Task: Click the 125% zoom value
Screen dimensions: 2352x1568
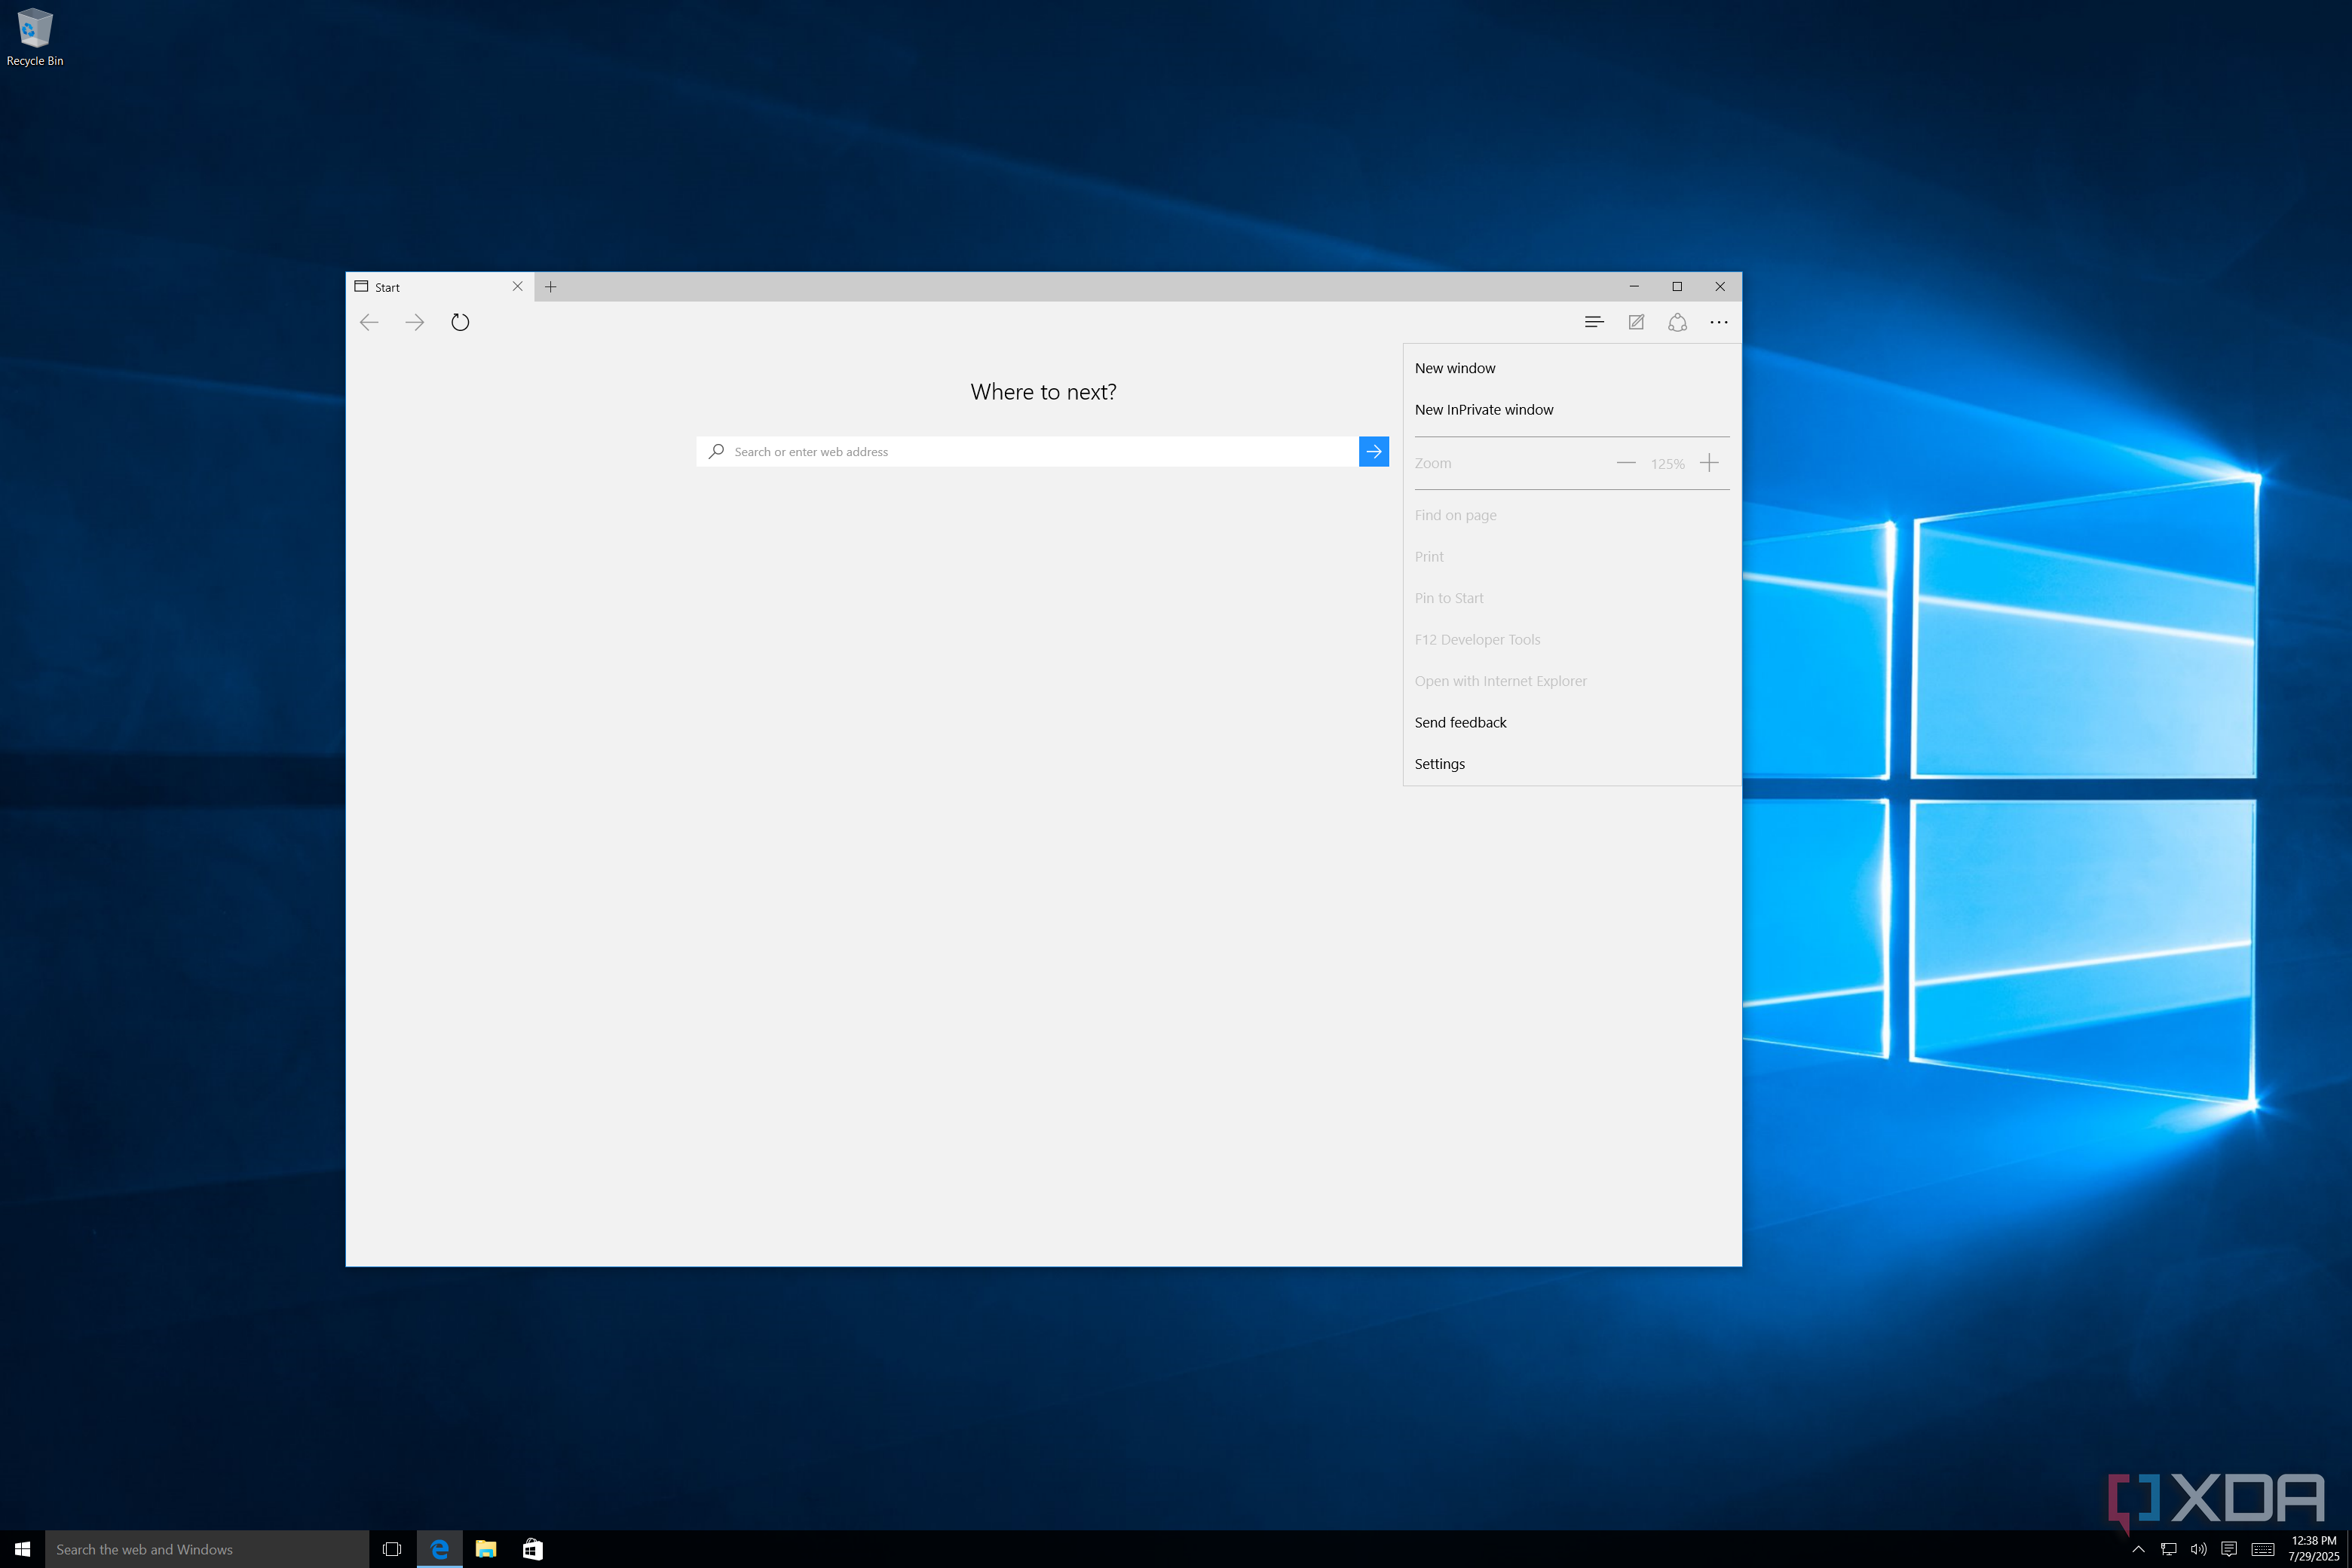Action: [1667, 464]
